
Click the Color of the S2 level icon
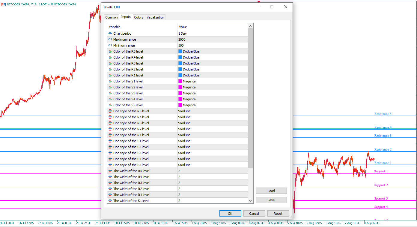pos(110,87)
